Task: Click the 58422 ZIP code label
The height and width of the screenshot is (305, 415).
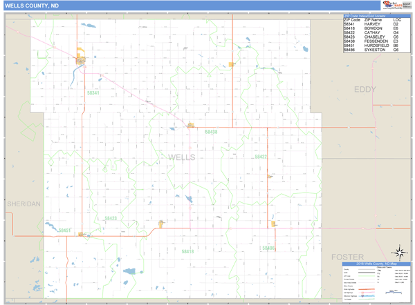Action: click(260, 157)
